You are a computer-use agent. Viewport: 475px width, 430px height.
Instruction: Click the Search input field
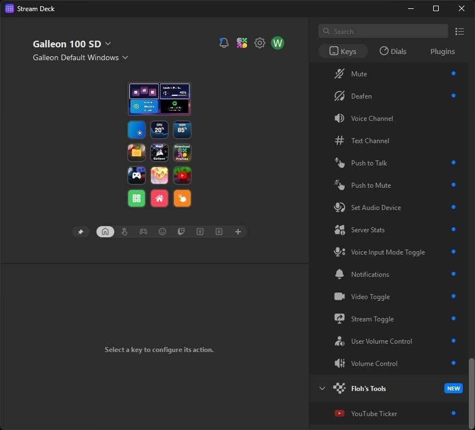[x=383, y=31]
